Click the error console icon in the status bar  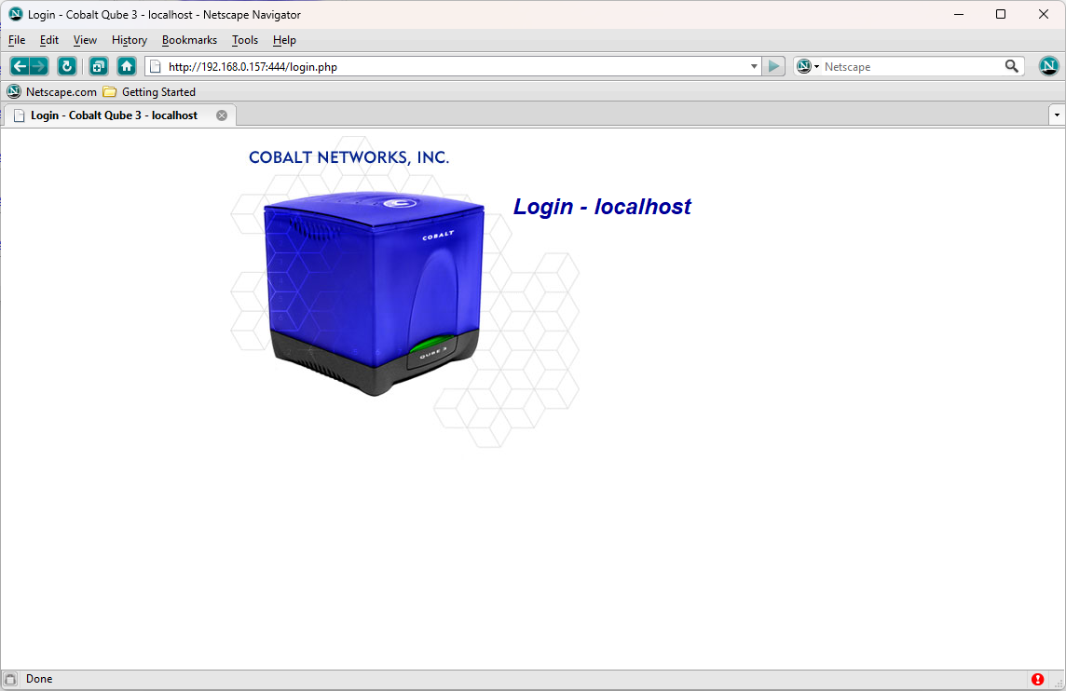tap(1039, 679)
